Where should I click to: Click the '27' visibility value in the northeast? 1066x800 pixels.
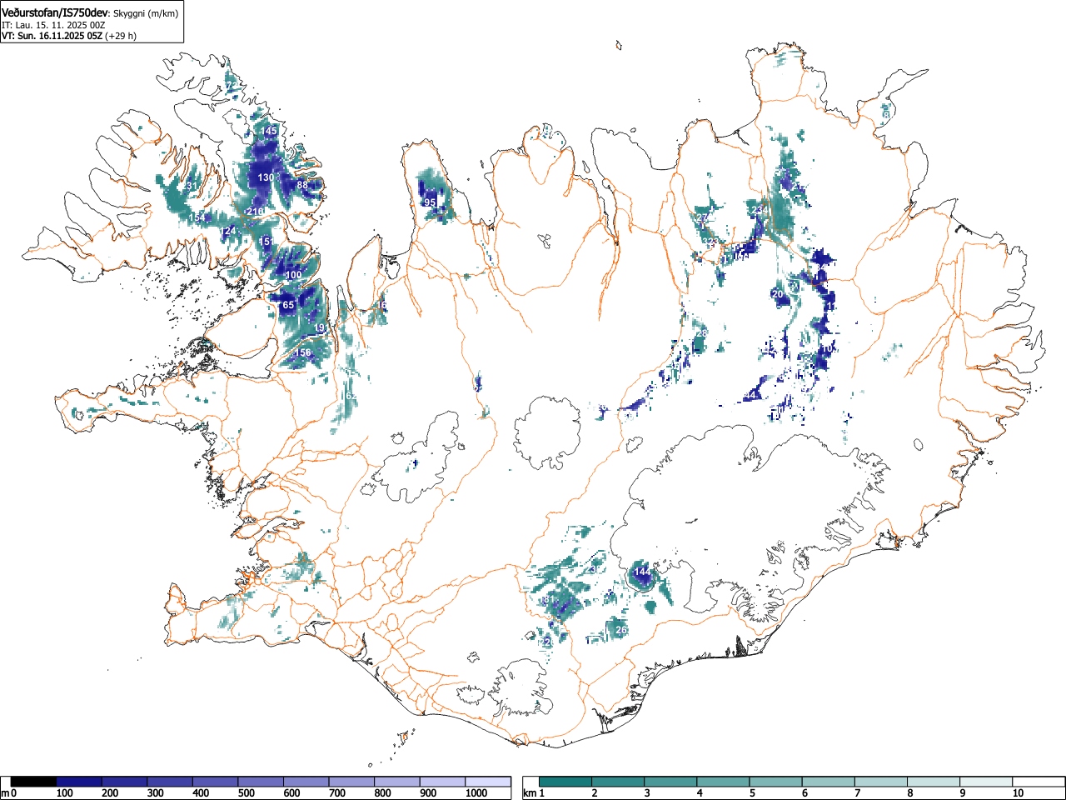click(x=703, y=218)
